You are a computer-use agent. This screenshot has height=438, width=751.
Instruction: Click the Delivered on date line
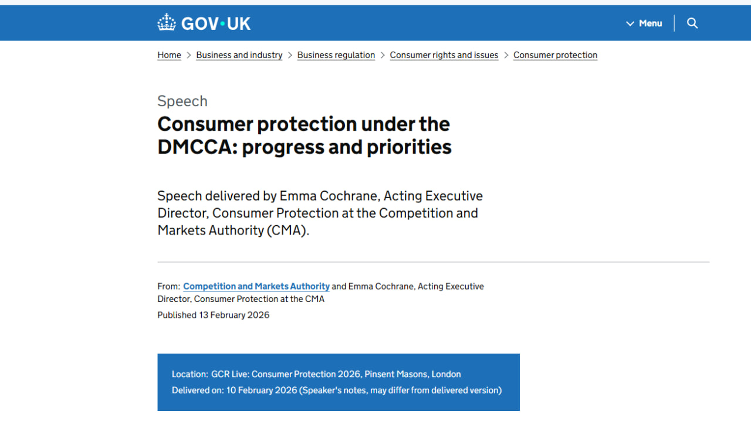(x=336, y=390)
